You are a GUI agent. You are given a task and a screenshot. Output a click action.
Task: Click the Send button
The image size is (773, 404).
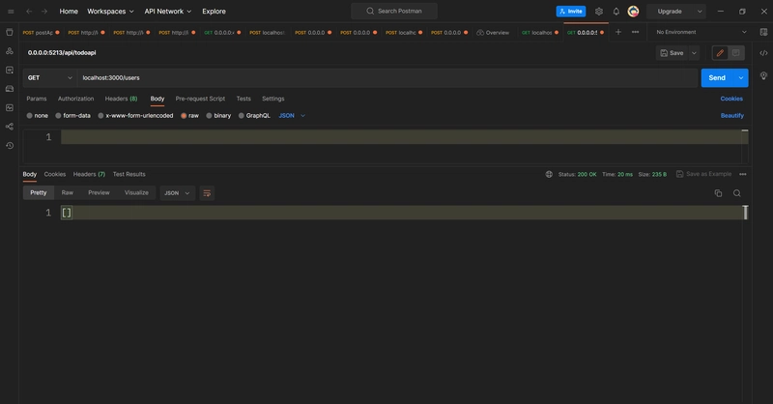pos(717,78)
